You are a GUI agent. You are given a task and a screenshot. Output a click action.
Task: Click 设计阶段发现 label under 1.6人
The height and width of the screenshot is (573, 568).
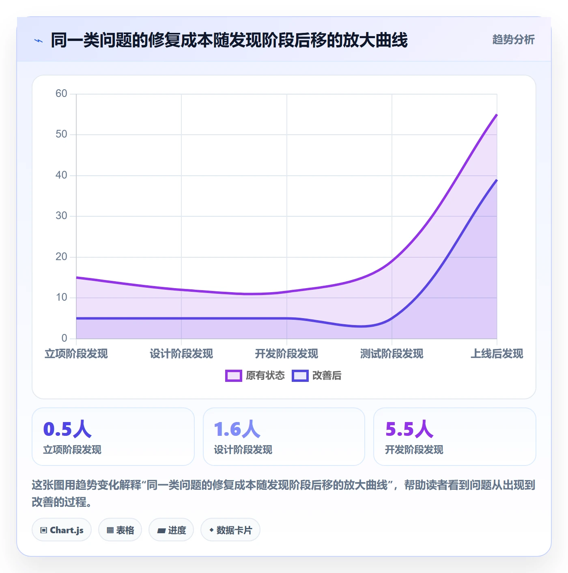[243, 450]
